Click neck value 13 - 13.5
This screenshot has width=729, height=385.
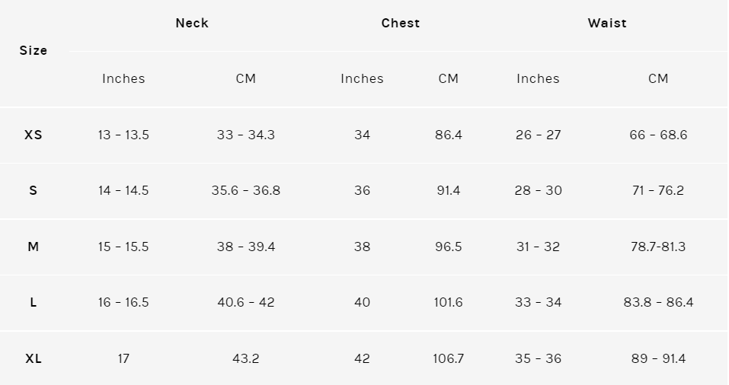click(x=123, y=135)
